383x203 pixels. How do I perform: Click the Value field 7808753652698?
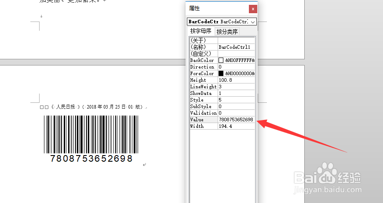pyautogui.click(x=236, y=120)
